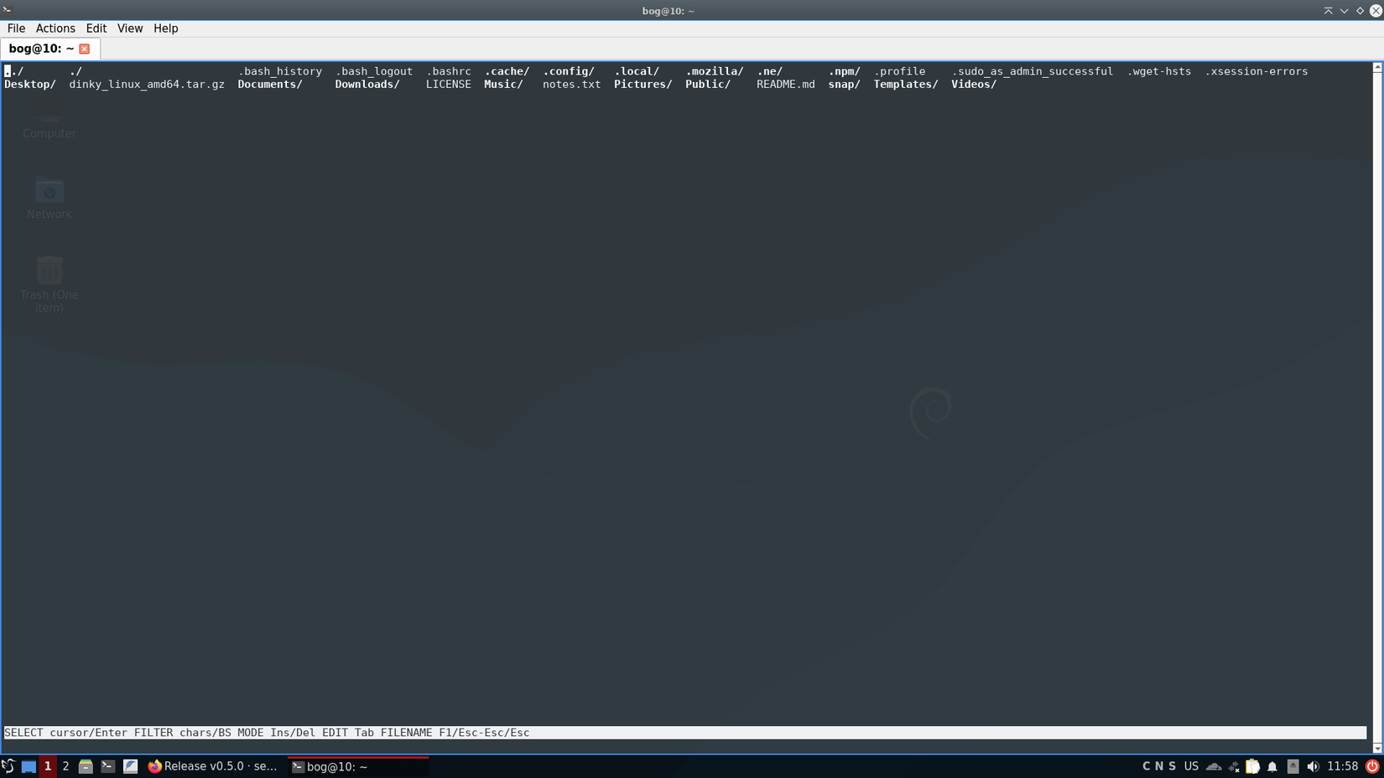
Task: Select the ./ current directory entry
Action: (x=75, y=71)
